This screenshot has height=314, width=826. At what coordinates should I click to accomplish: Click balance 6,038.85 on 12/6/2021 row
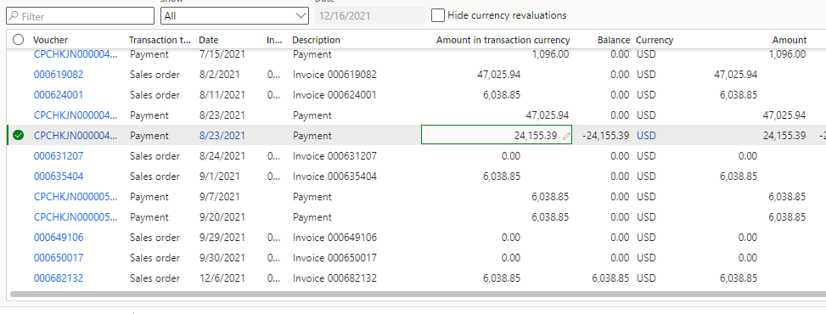tap(610, 278)
